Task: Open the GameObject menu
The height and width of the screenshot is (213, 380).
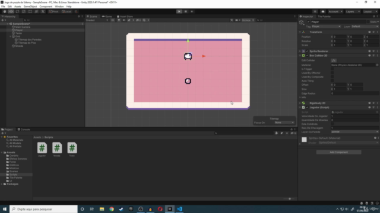Action: click(x=30, y=7)
